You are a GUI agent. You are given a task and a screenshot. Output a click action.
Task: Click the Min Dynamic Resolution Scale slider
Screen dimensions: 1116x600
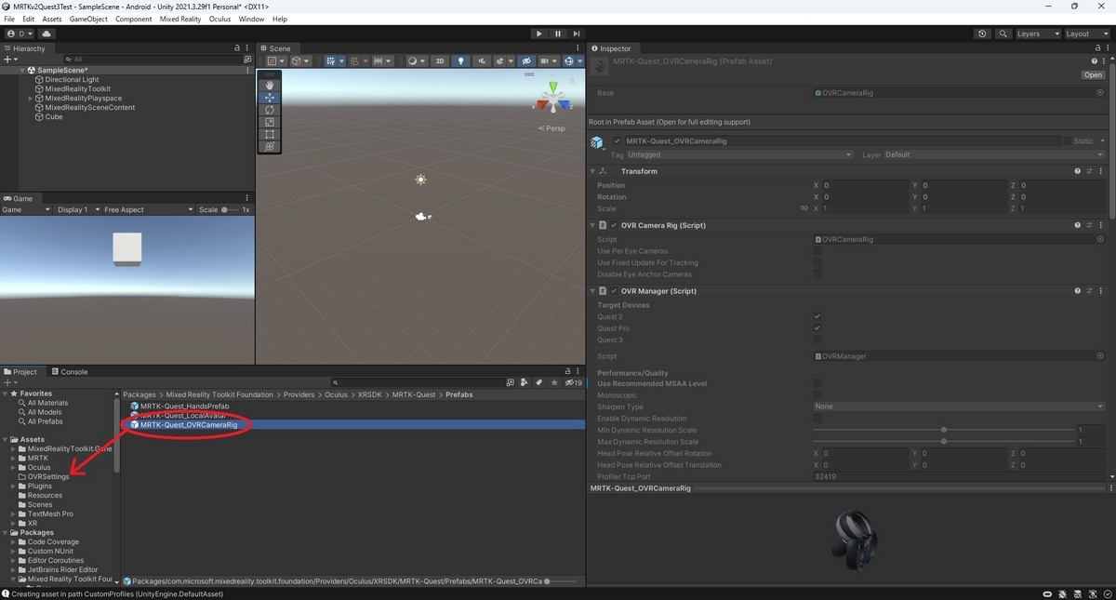click(x=944, y=430)
